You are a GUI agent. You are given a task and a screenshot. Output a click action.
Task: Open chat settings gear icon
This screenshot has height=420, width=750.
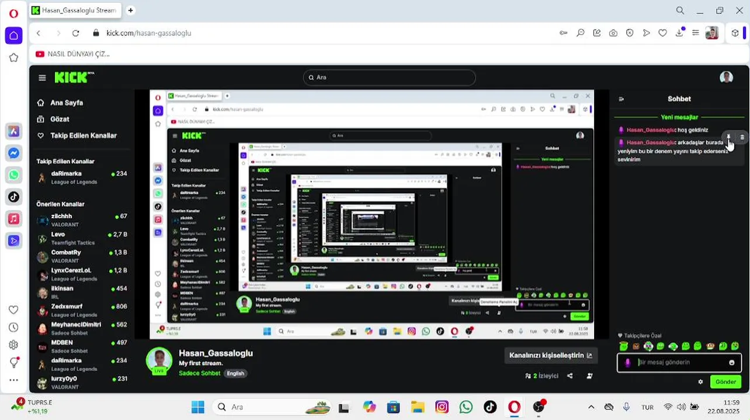click(x=700, y=382)
